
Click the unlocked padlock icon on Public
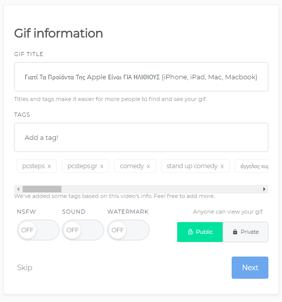coord(190,232)
